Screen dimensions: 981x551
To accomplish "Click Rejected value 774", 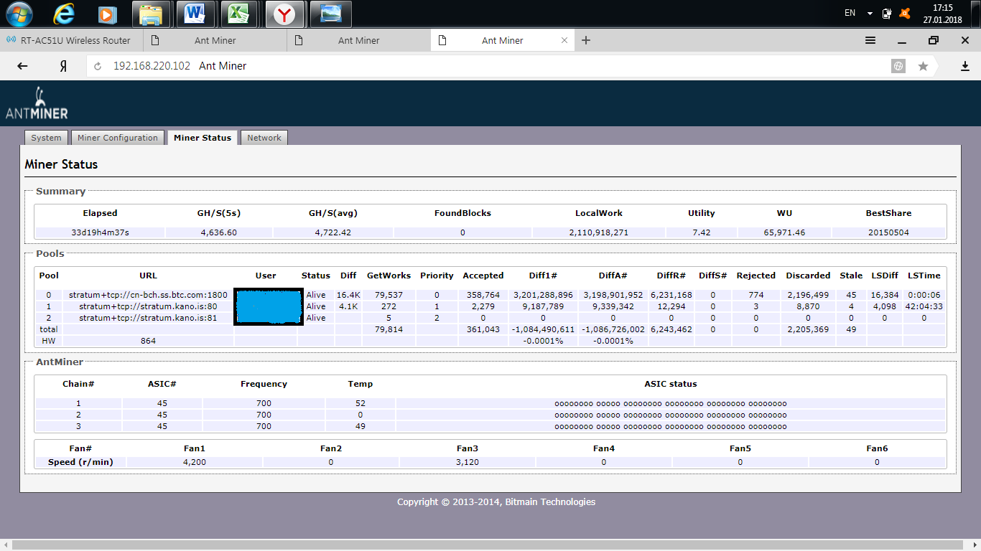I will click(x=755, y=295).
